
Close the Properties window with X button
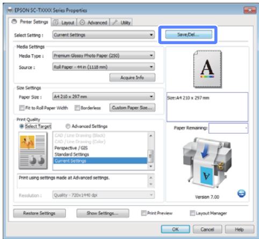click(249, 10)
